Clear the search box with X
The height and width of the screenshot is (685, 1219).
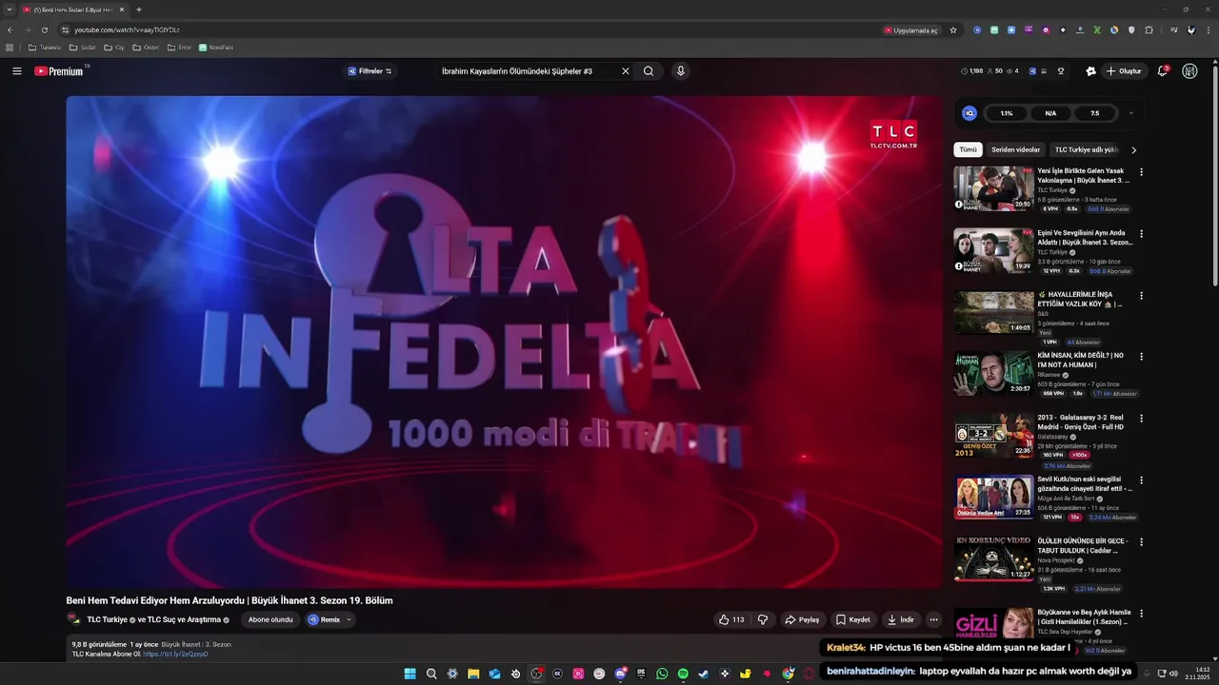626,71
